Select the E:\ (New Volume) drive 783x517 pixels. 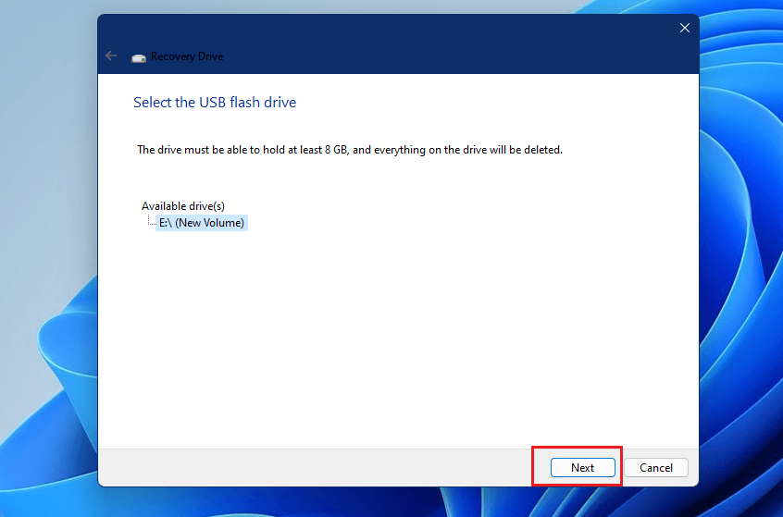tap(201, 223)
